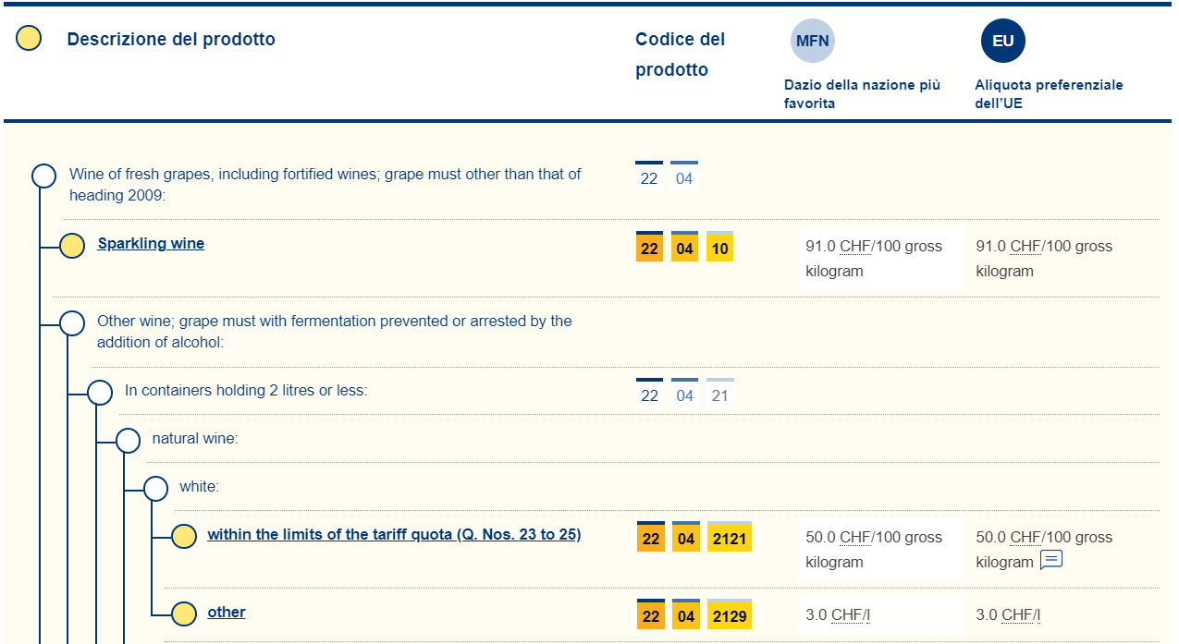
Task: Click the yellow 2129 product code box
Action: (730, 615)
